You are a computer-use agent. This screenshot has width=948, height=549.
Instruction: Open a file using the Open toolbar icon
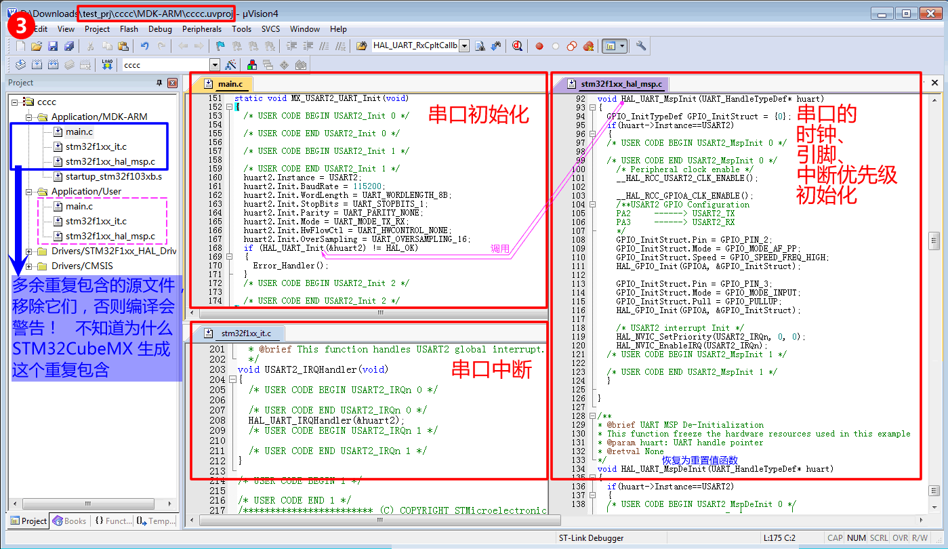coord(37,45)
